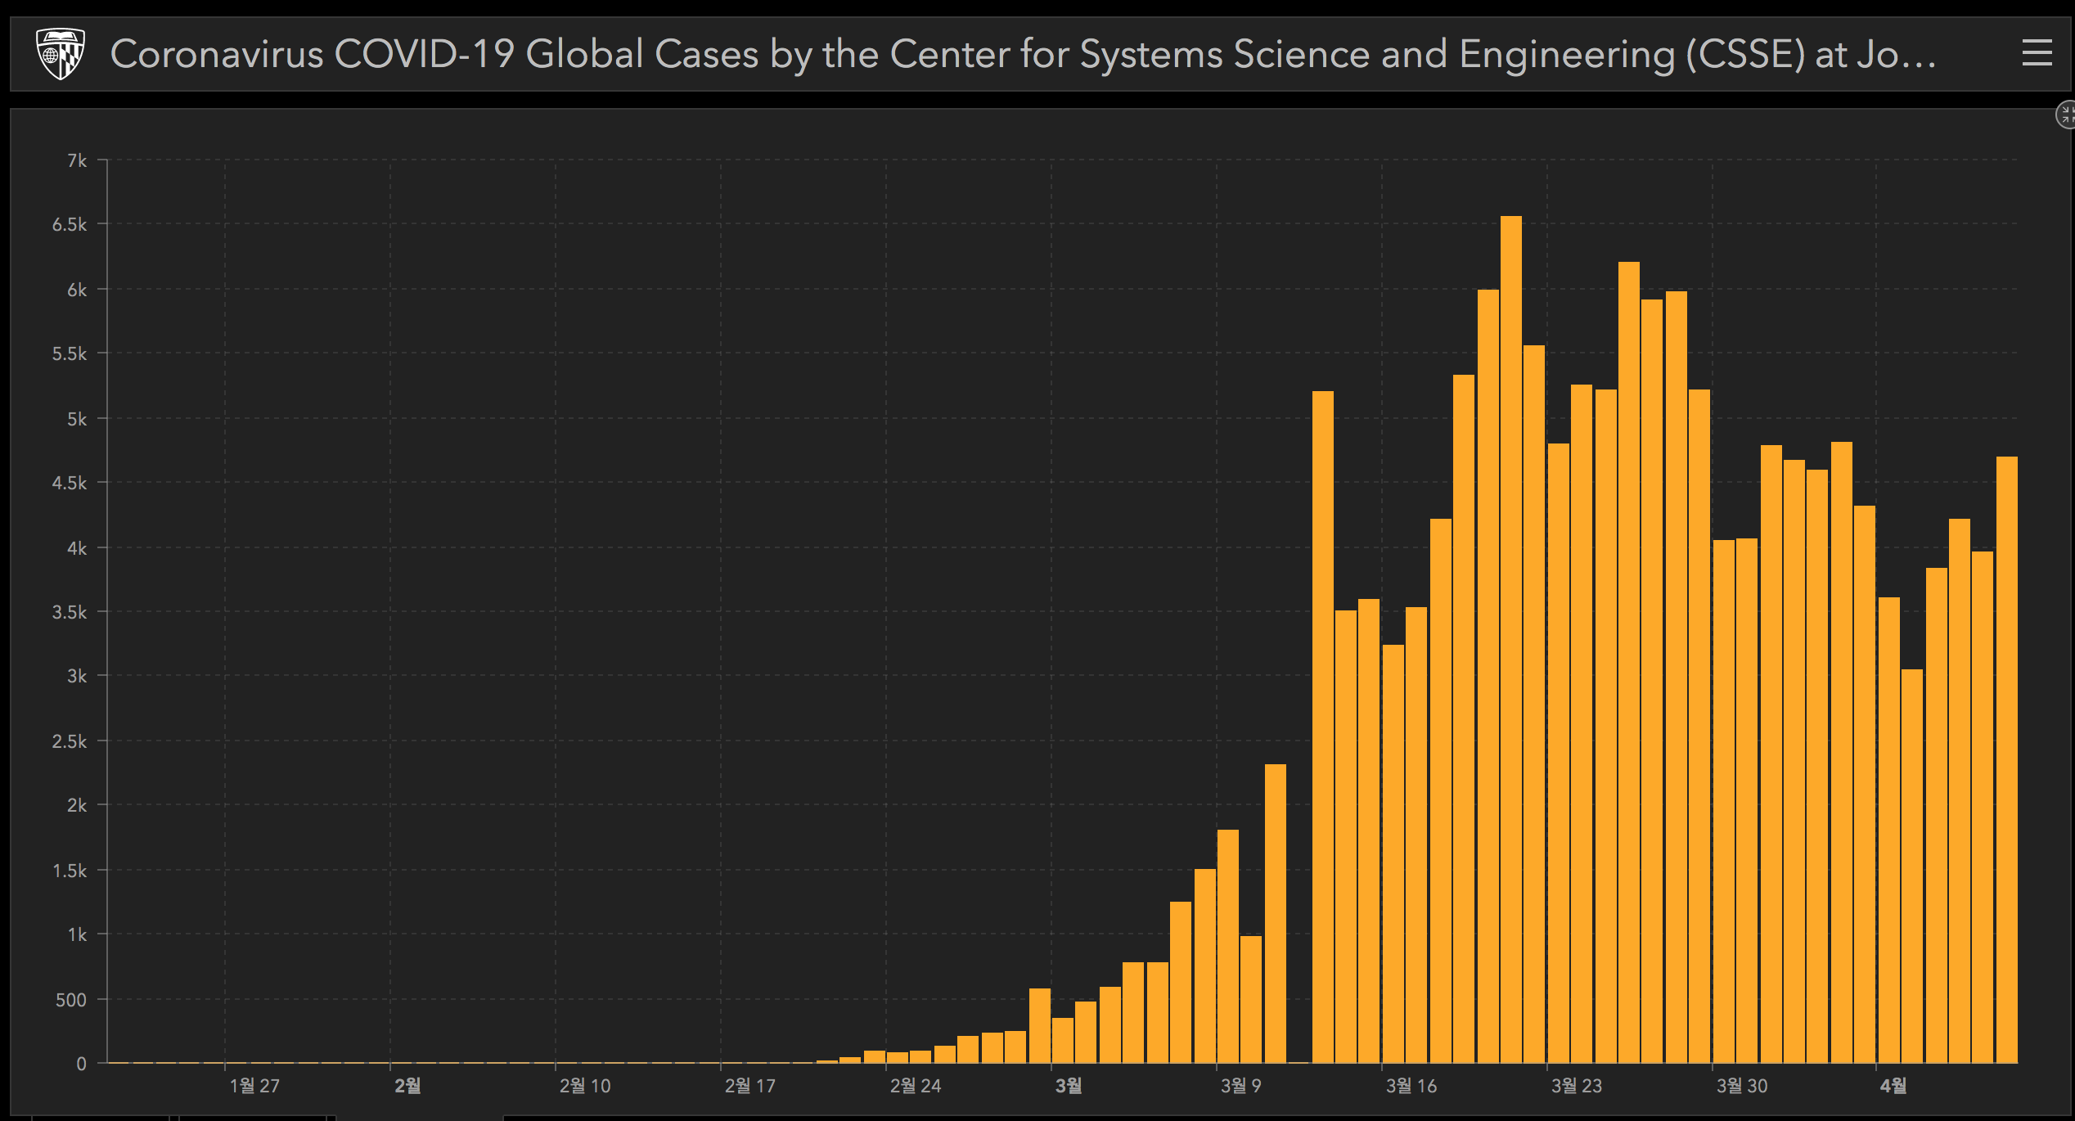2075x1121 pixels.
Task: Click the shortest April bar near 3k
Action: tap(1912, 866)
